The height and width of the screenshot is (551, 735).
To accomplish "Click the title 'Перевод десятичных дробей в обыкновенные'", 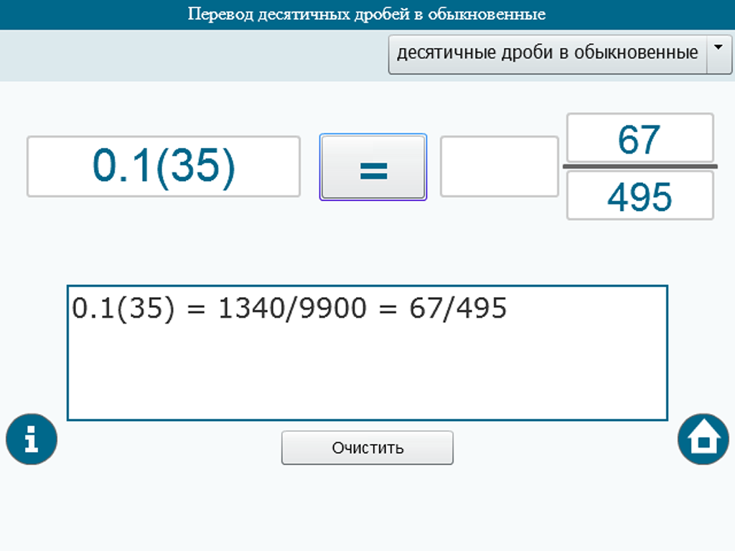I will [x=367, y=14].
